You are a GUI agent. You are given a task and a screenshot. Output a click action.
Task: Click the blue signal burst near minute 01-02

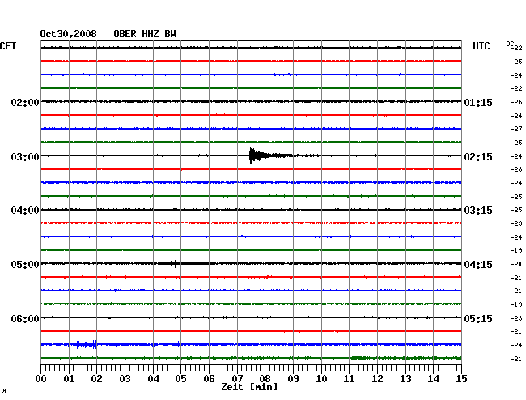pyautogui.click(x=86, y=344)
